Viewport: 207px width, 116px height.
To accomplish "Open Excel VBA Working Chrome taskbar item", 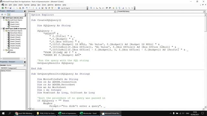I will [24, 113].
